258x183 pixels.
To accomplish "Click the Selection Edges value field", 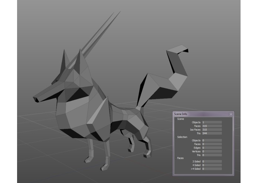I will tap(212, 148).
